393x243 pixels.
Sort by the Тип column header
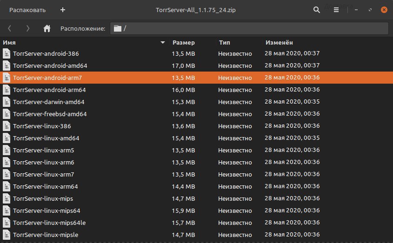pyautogui.click(x=224, y=42)
